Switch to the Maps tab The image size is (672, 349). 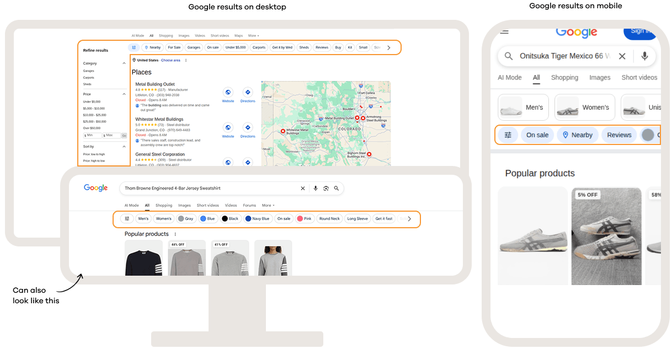coord(238,36)
